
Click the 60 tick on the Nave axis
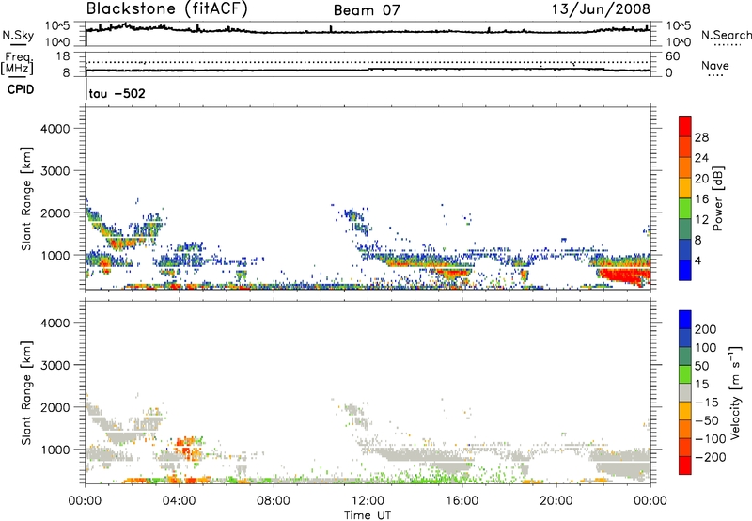[x=672, y=56]
